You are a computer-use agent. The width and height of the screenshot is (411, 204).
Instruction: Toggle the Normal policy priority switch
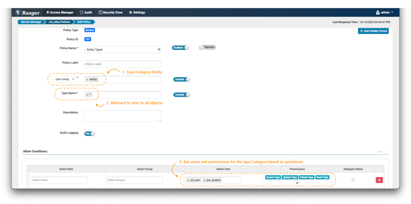[x=207, y=47]
